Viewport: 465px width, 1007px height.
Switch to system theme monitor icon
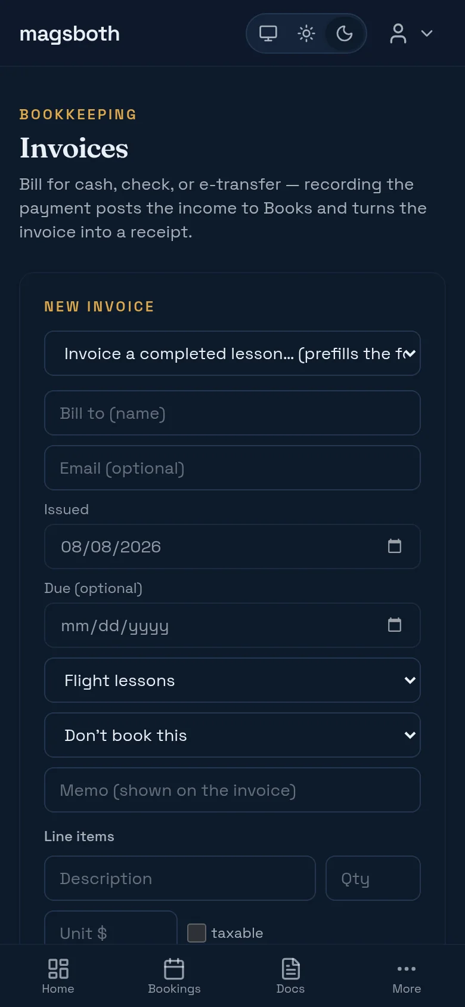[268, 33]
